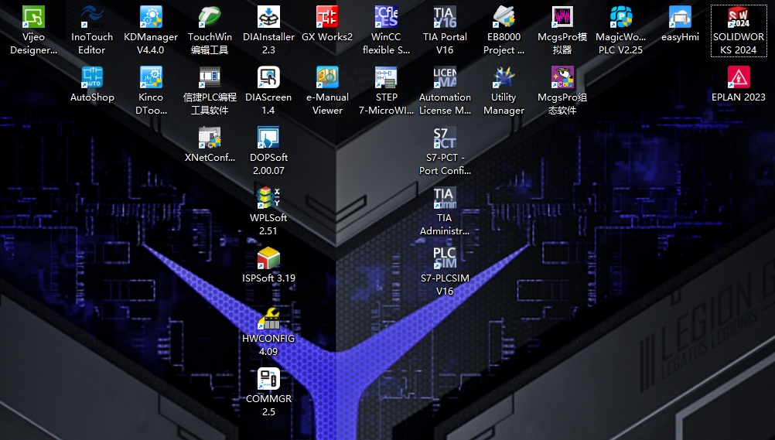Select the S7-PLCSIM V16 icon
Image resolution: width=775 pixels, height=440 pixels.
(x=445, y=258)
